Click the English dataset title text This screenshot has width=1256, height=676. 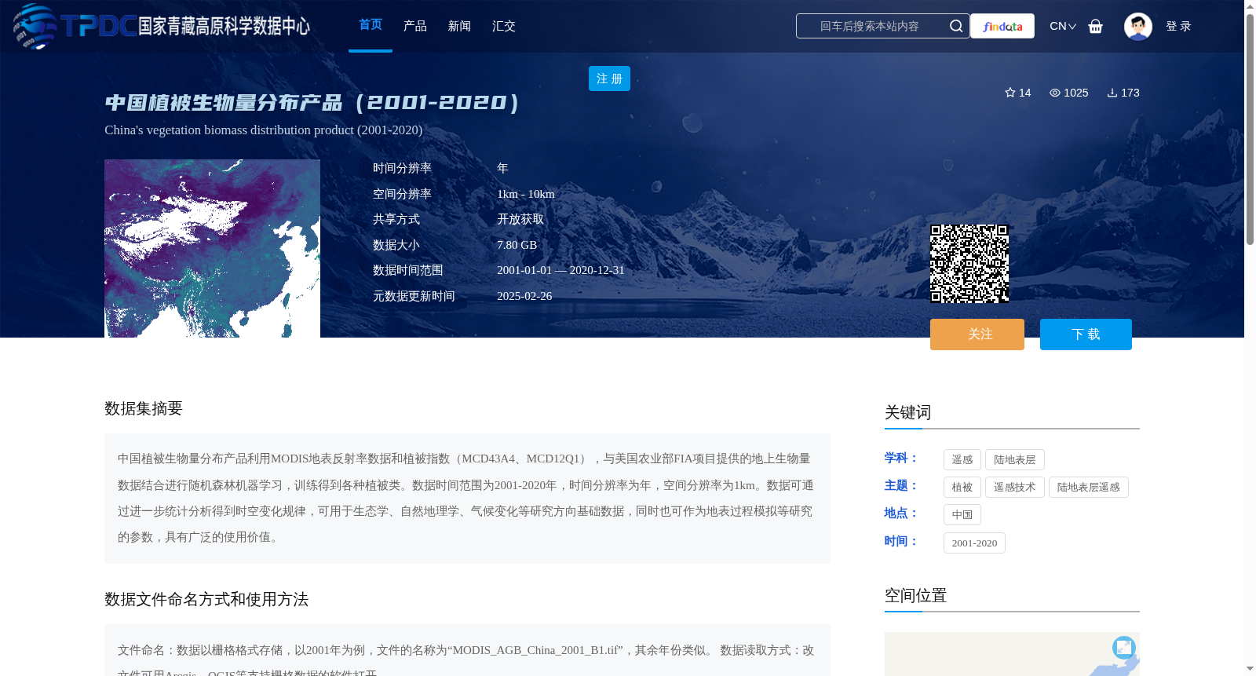(x=264, y=130)
